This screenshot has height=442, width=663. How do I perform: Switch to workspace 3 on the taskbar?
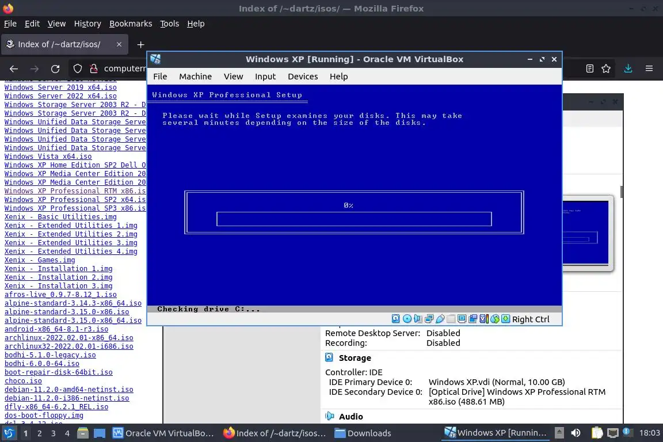point(54,433)
